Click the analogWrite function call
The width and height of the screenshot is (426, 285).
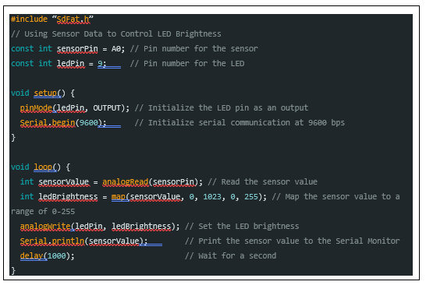tap(45, 226)
